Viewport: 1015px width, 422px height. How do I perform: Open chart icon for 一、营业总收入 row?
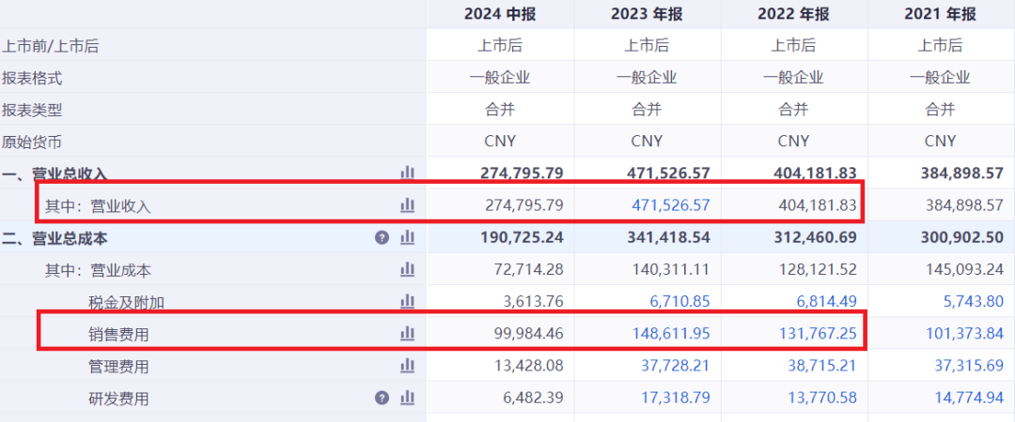pyautogui.click(x=407, y=173)
